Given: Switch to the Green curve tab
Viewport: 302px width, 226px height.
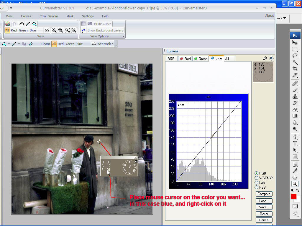Looking at the screenshot, I should click(200, 59).
